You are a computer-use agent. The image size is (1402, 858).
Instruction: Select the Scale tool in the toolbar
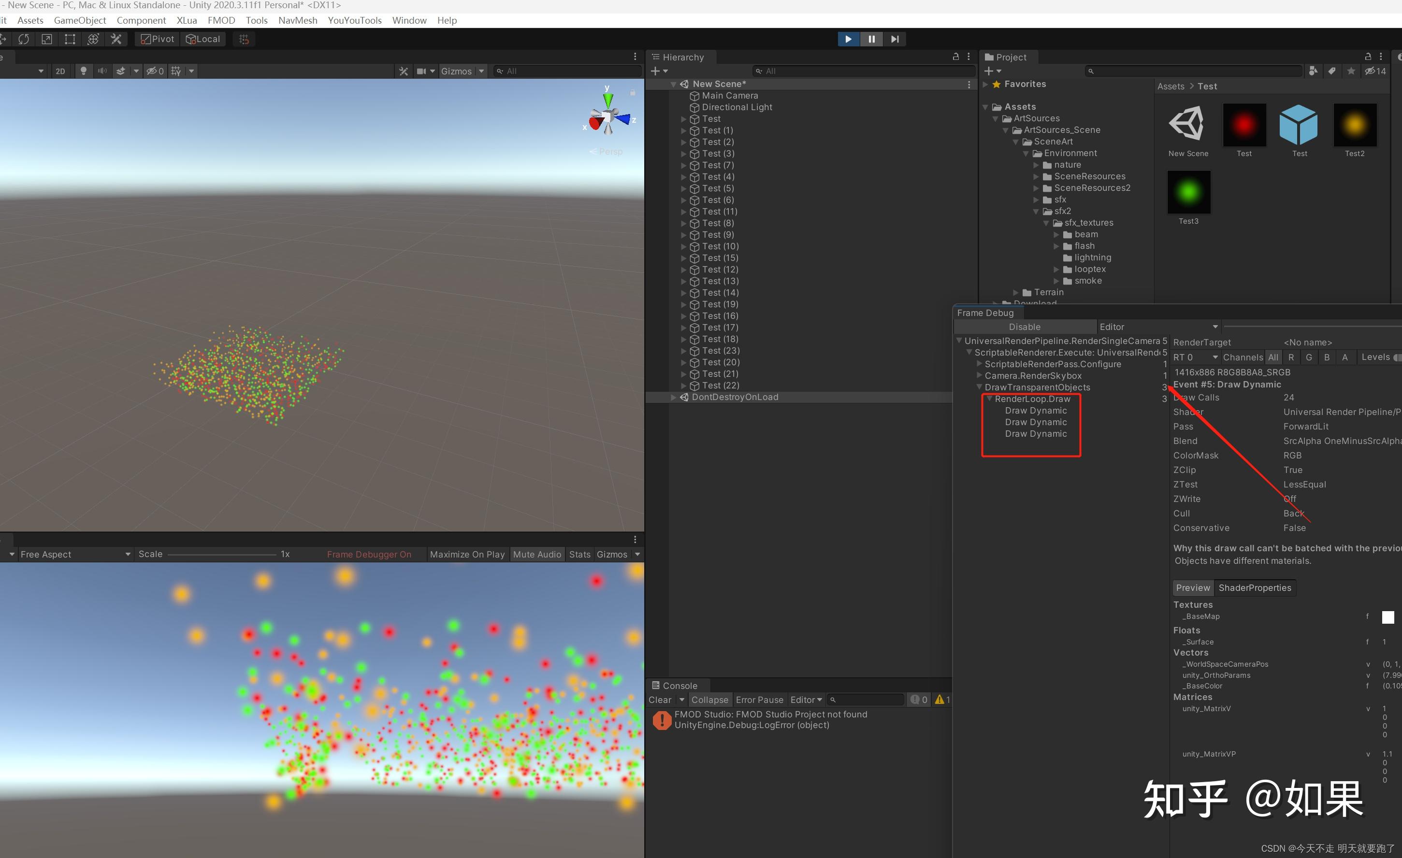[x=46, y=39]
